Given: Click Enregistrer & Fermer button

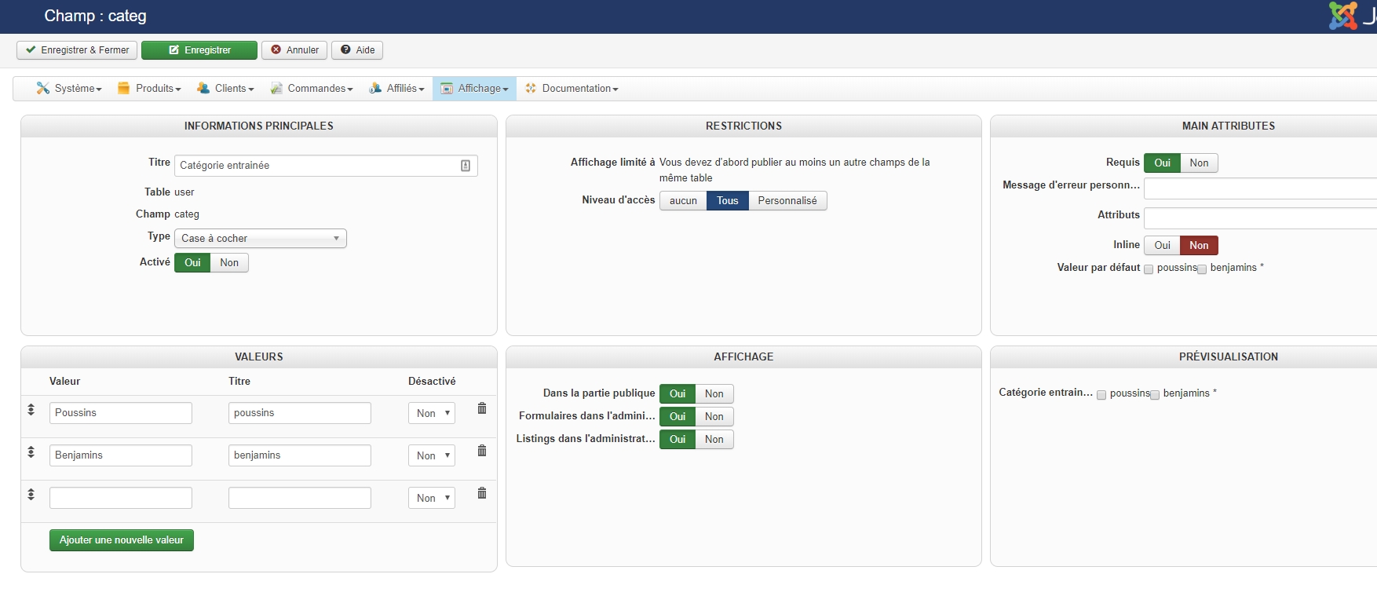Looking at the screenshot, I should (77, 50).
